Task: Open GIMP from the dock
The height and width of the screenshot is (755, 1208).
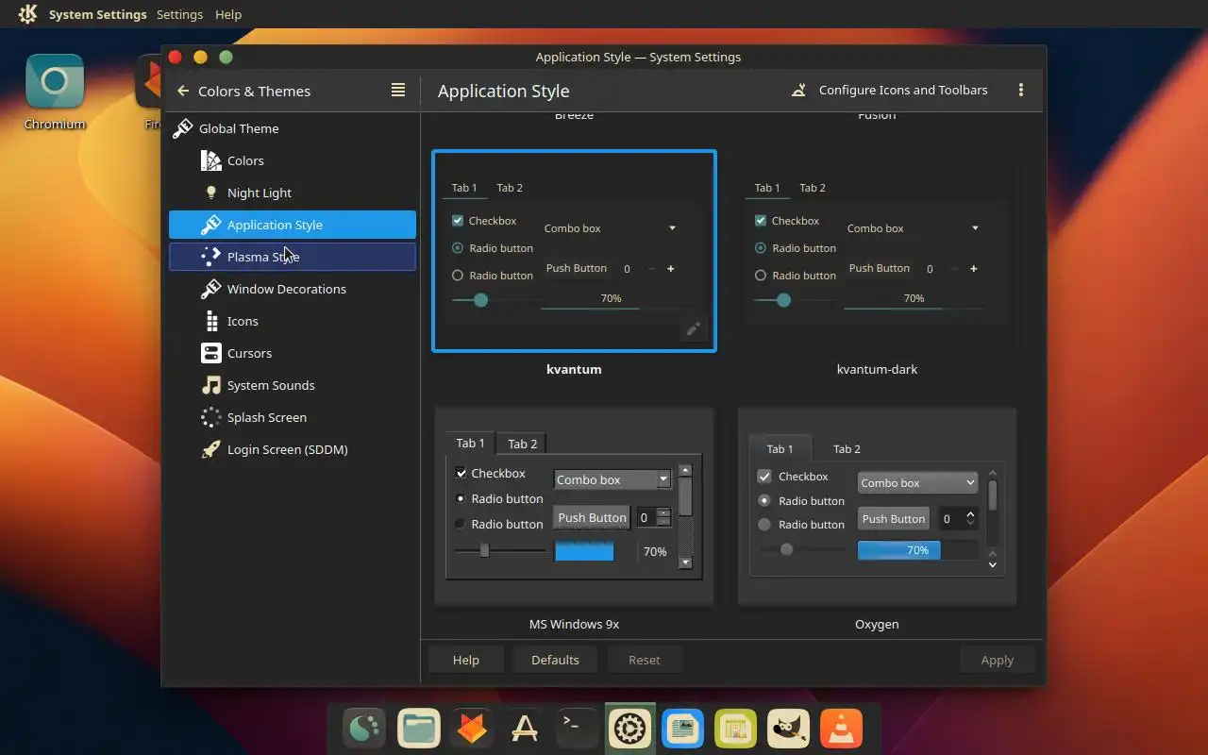Action: 788,729
